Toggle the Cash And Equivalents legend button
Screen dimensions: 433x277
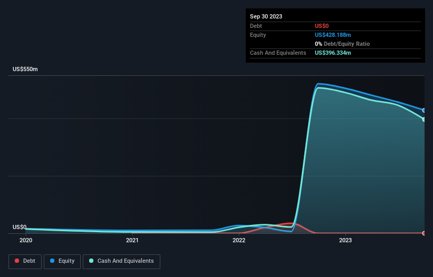pos(121,261)
